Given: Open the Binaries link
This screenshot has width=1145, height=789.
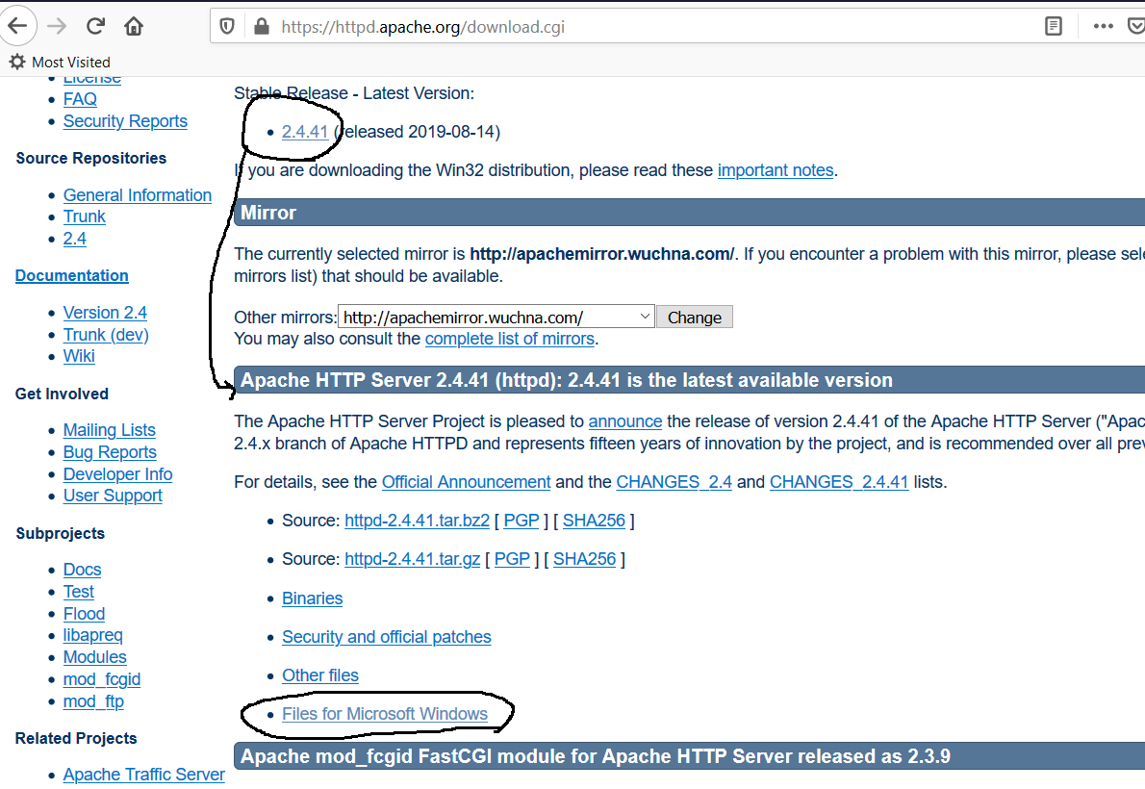Looking at the screenshot, I should pyautogui.click(x=313, y=598).
